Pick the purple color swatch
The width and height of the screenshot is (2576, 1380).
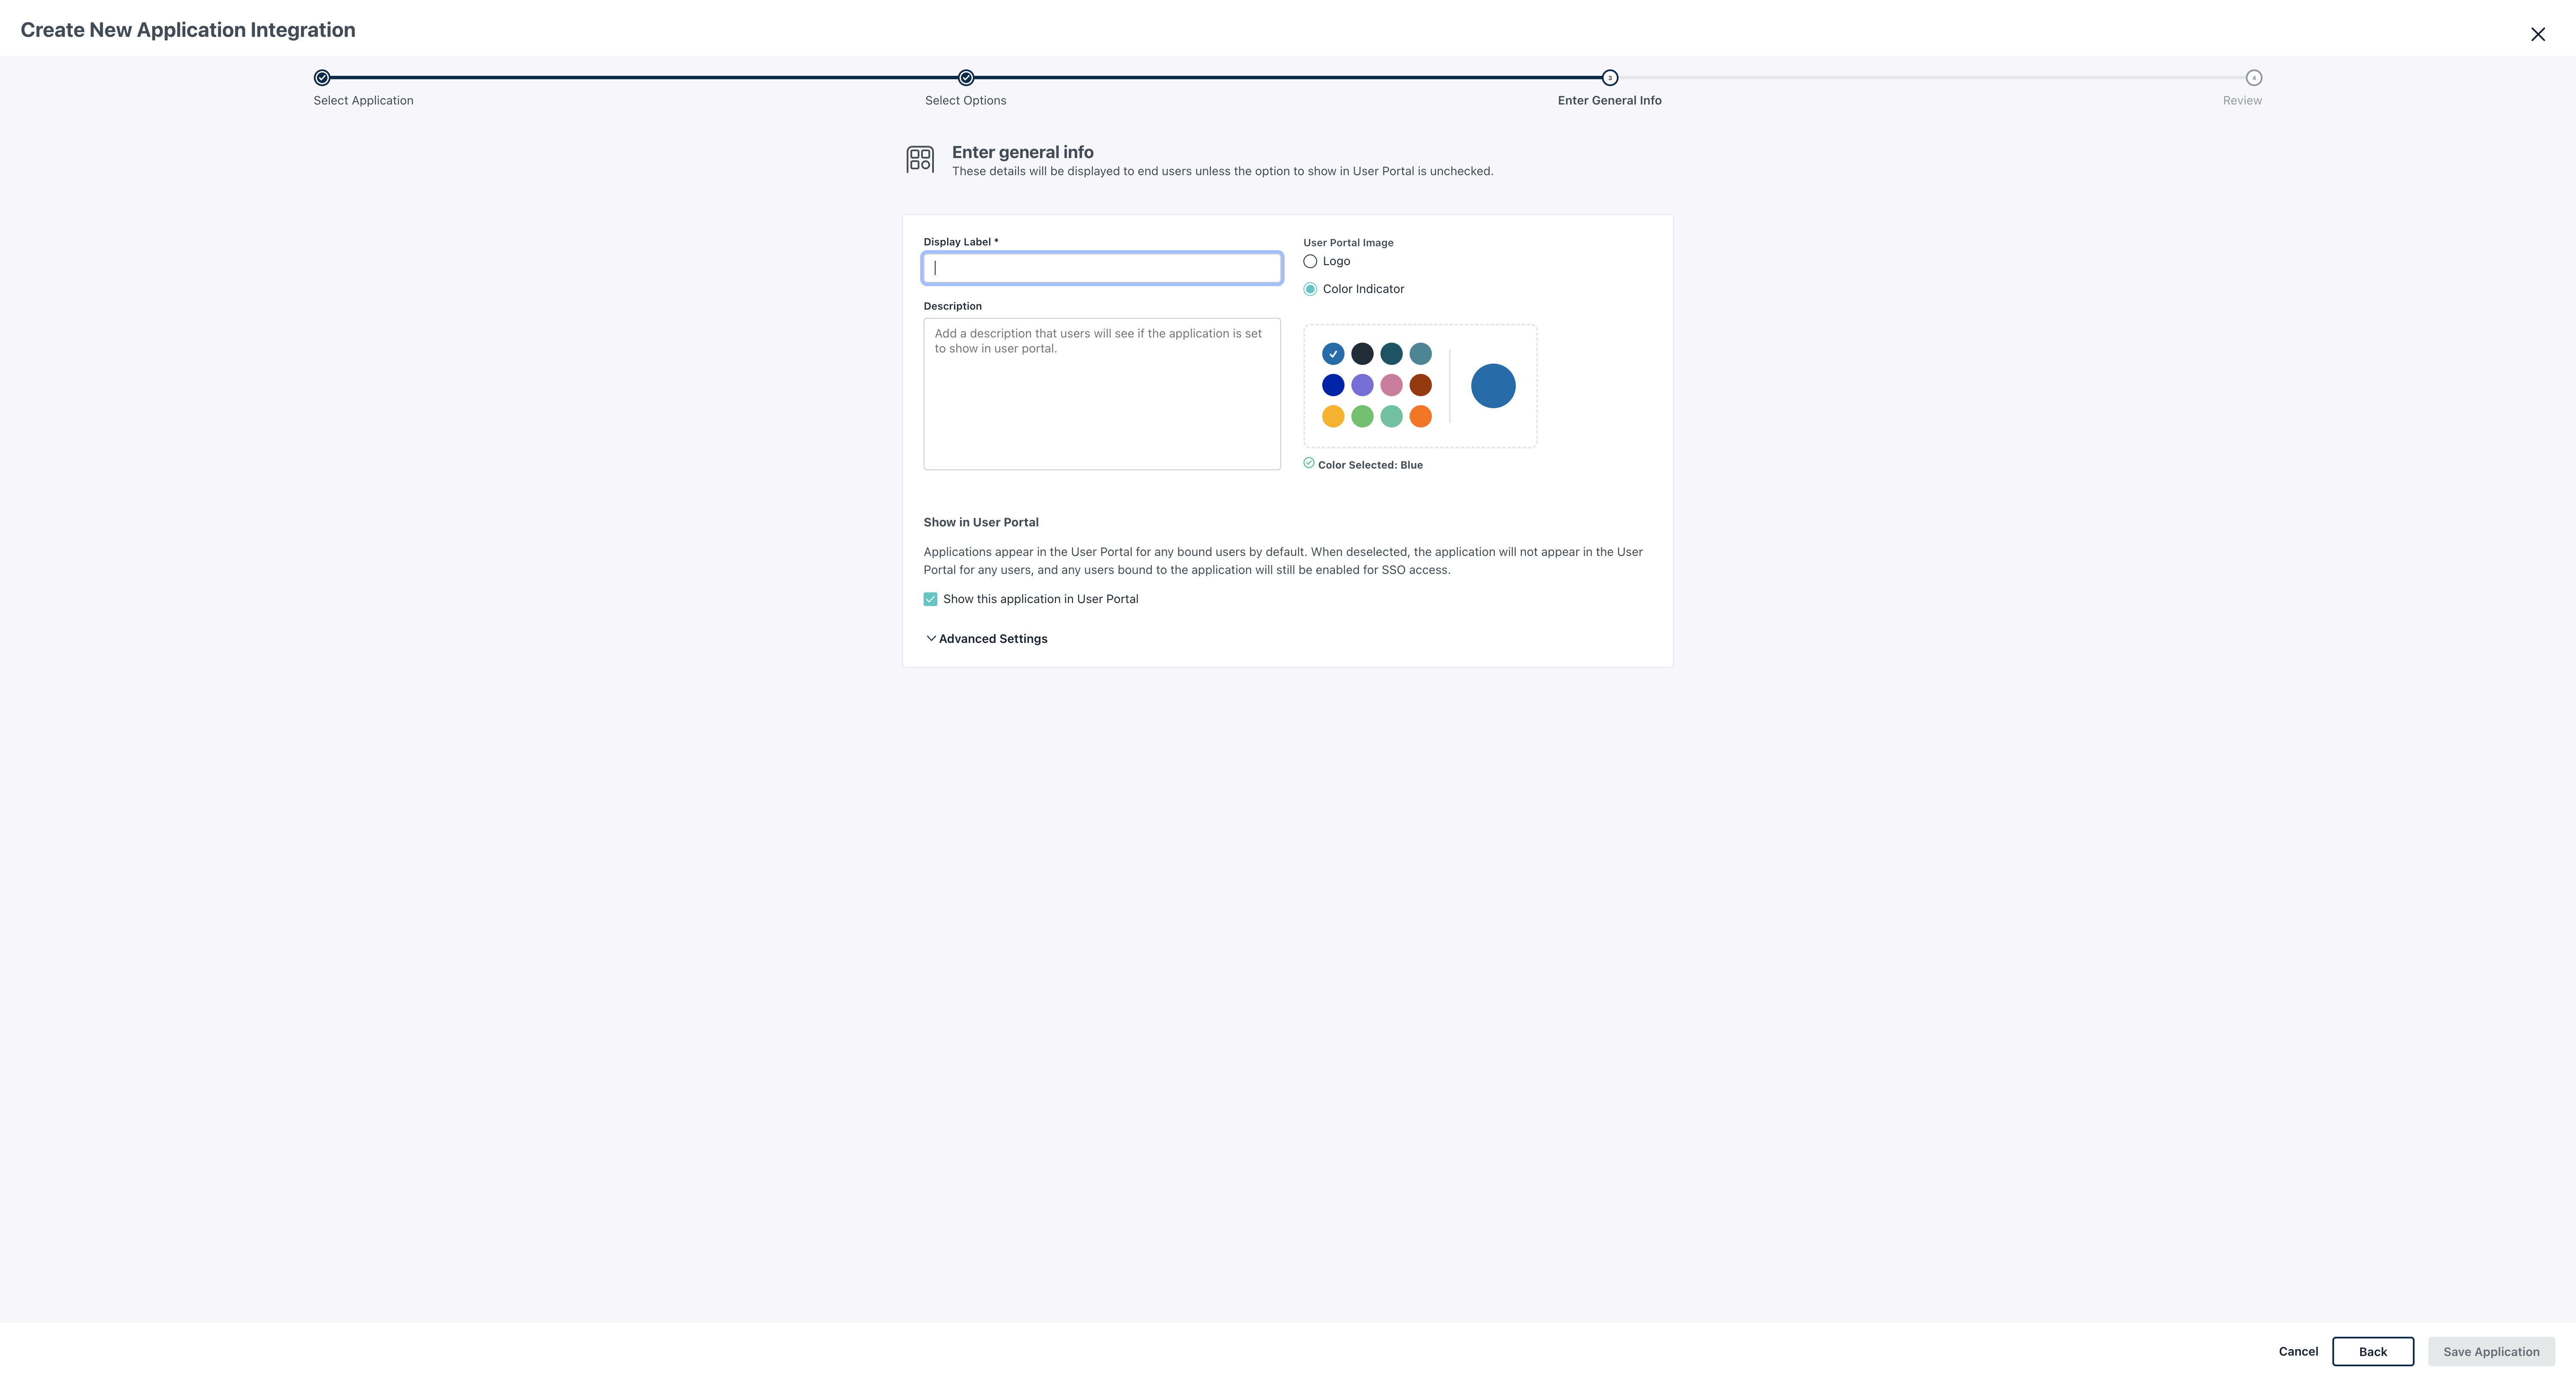(x=1362, y=385)
